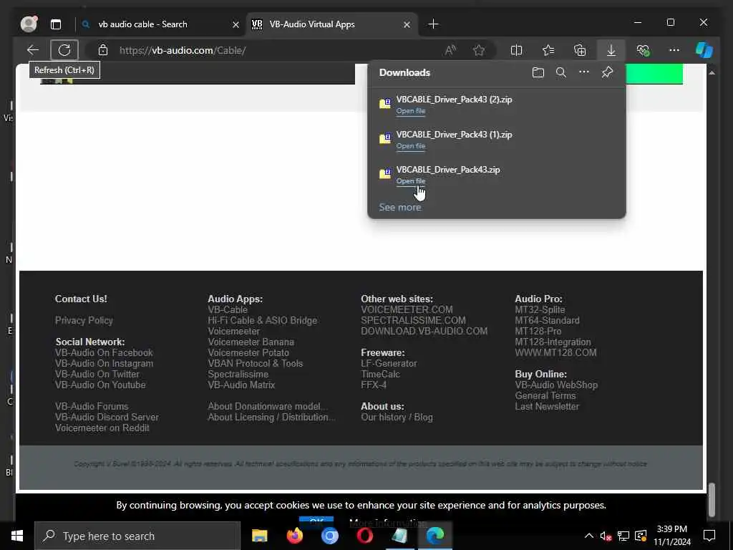Open Our history / Blog link
The image size is (733, 550).
pos(397,418)
